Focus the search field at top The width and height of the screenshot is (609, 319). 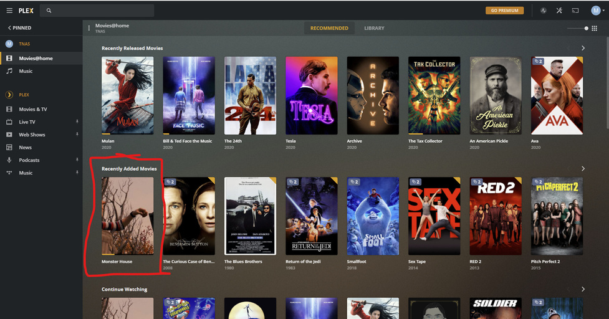point(97,11)
